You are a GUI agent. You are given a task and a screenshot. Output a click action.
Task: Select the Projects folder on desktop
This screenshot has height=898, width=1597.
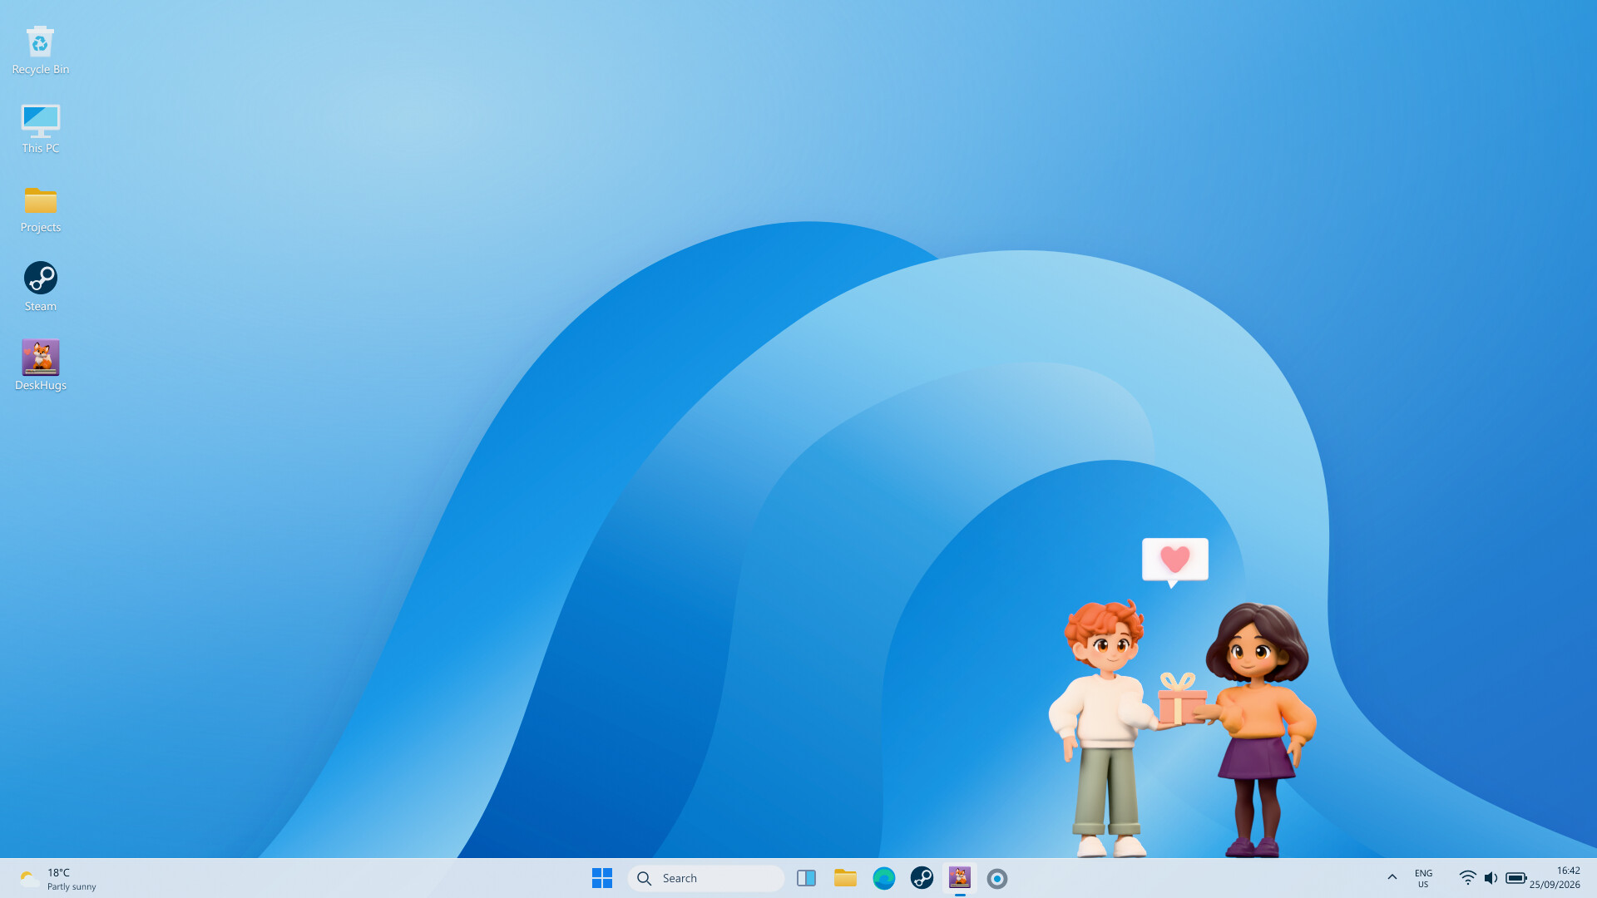[40, 208]
